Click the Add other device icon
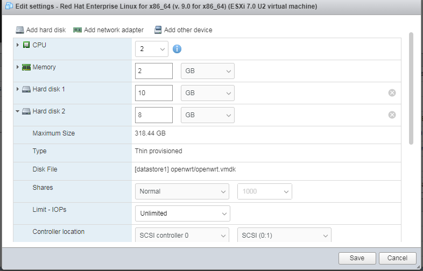 pos(158,30)
